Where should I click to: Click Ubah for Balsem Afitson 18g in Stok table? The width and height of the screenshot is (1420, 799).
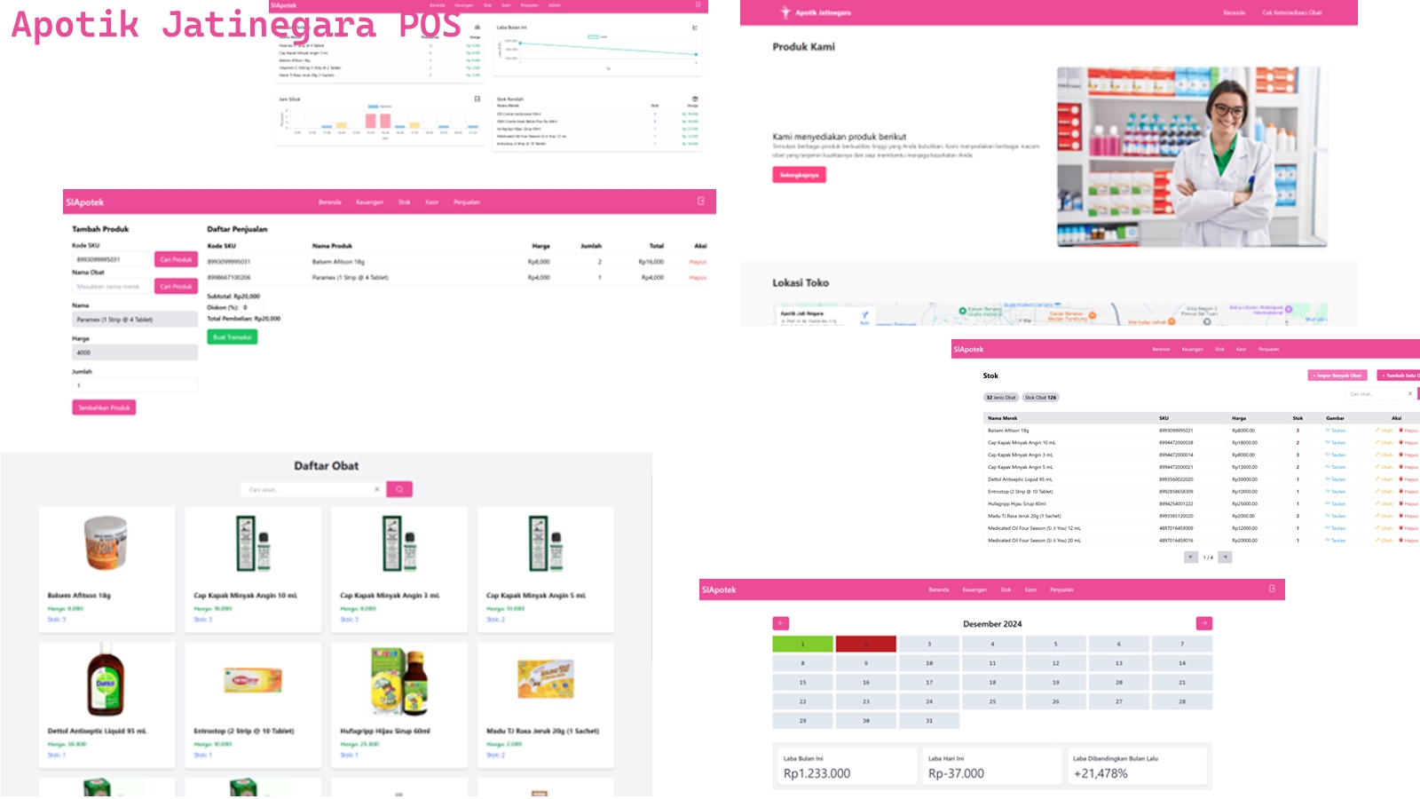1384,431
